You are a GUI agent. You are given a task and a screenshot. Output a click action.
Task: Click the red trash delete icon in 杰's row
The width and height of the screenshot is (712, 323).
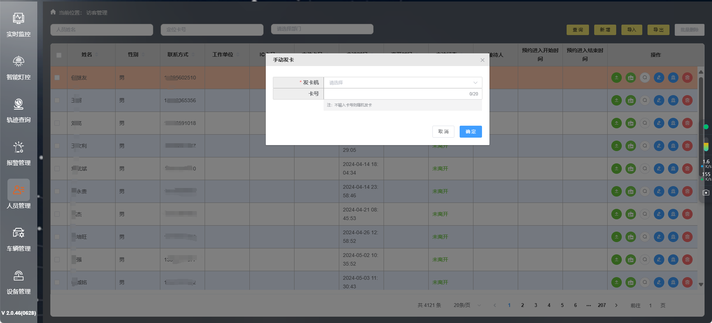point(687,214)
